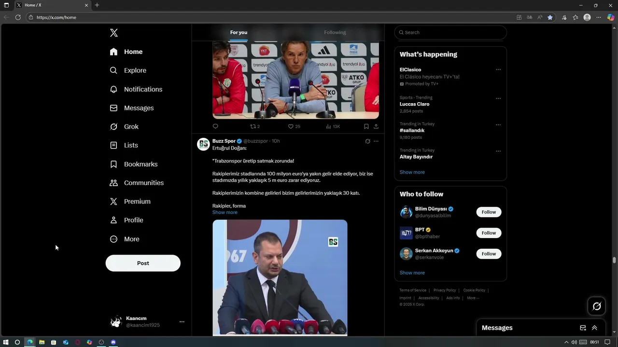Show more in Who to follow
618x347 pixels.
tap(412, 273)
